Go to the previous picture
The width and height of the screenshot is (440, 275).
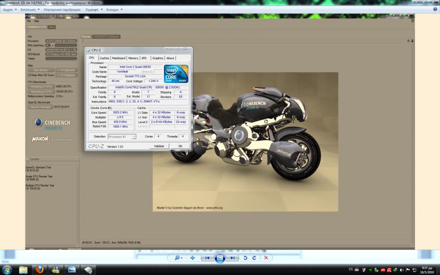(207, 257)
